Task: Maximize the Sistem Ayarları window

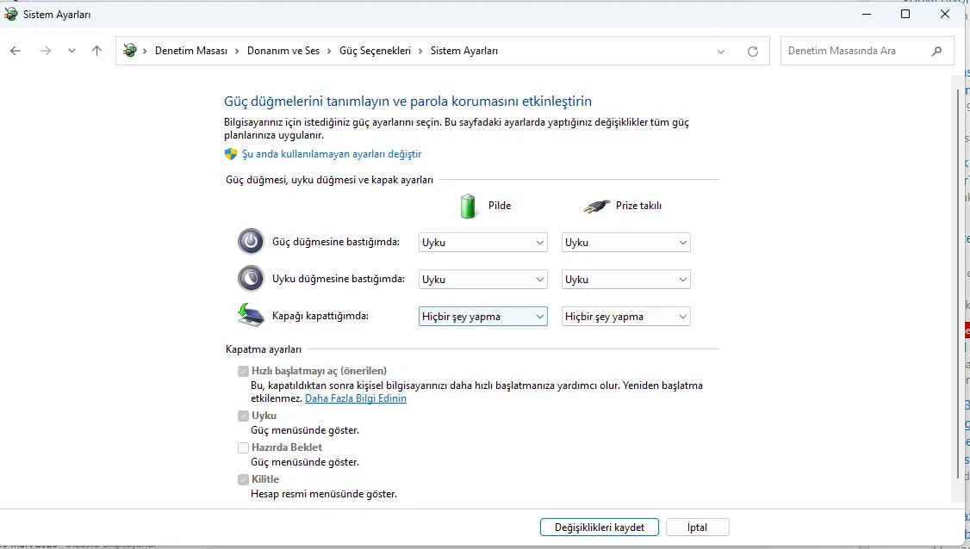Action: [905, 14]
